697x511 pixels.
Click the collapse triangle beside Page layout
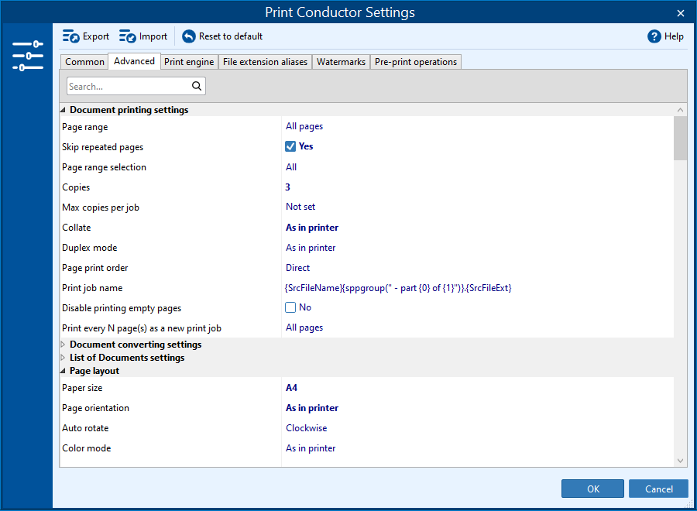coord(63,370)
